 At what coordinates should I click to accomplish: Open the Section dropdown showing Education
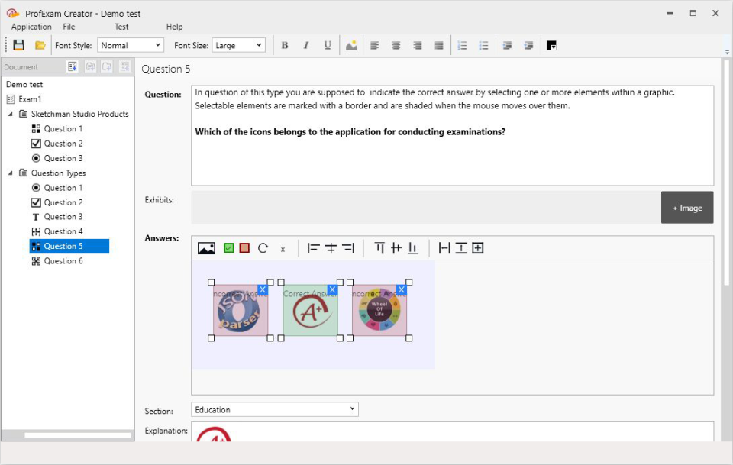point(352,408)
